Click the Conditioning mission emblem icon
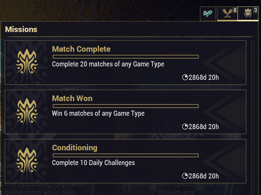261x195 pixels. (27, 161)
